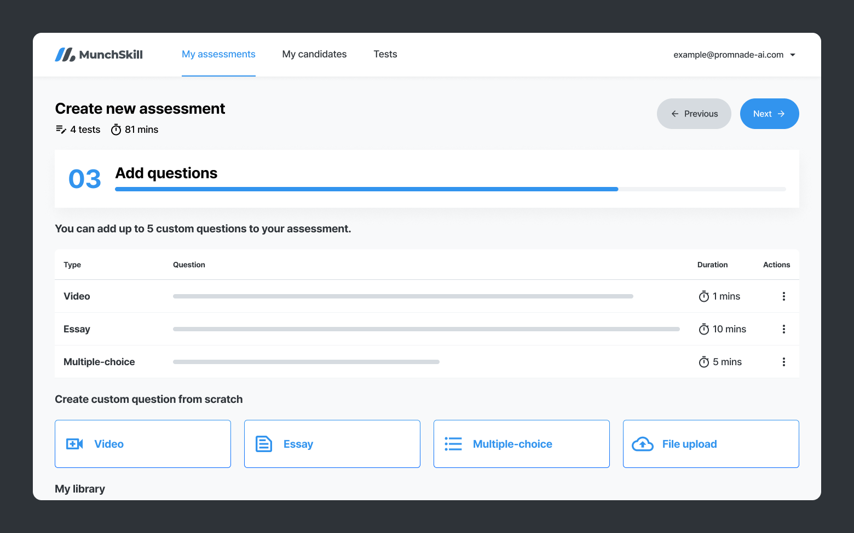Open actions menu for the Essay row

point(784,329)
